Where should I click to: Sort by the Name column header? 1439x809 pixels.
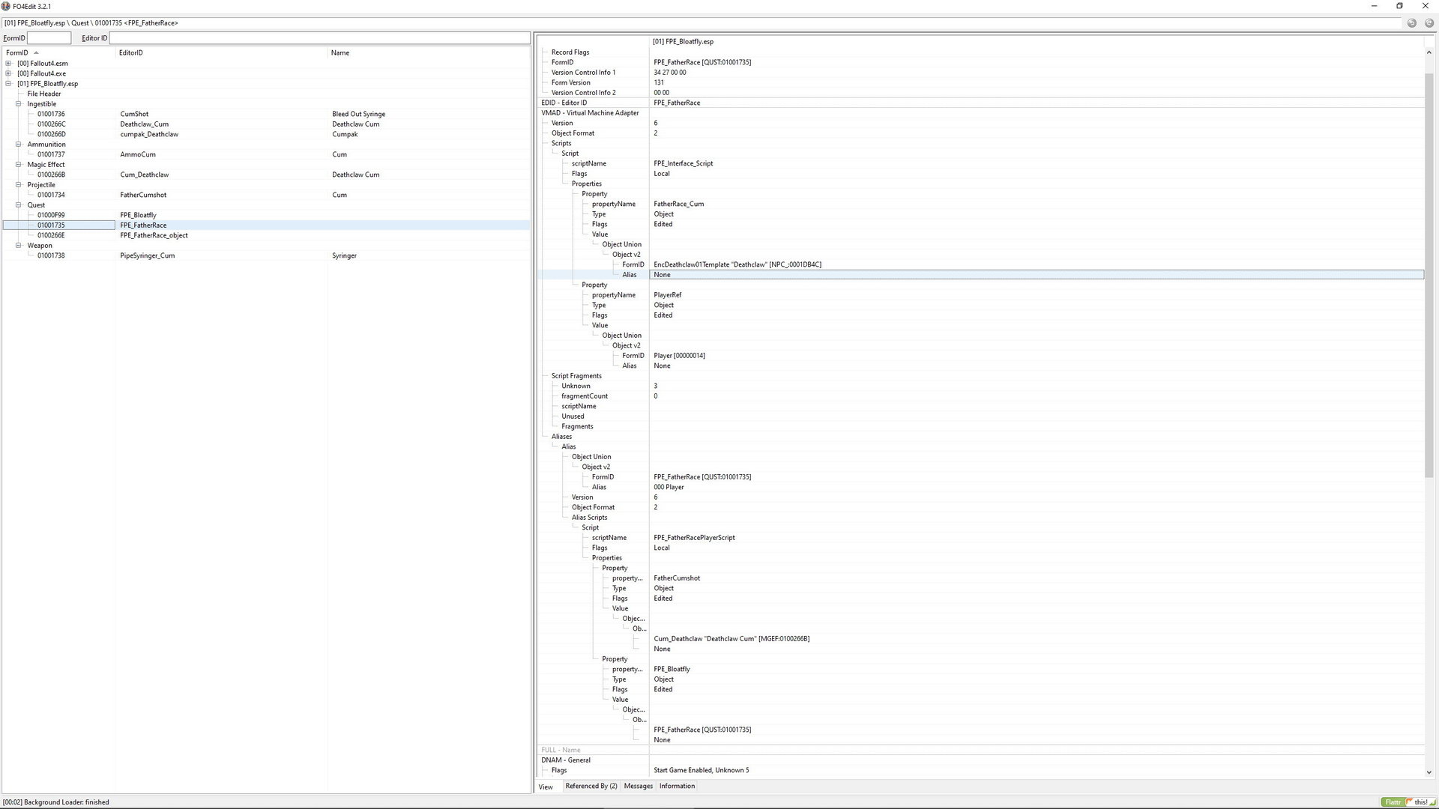(428, 53)
